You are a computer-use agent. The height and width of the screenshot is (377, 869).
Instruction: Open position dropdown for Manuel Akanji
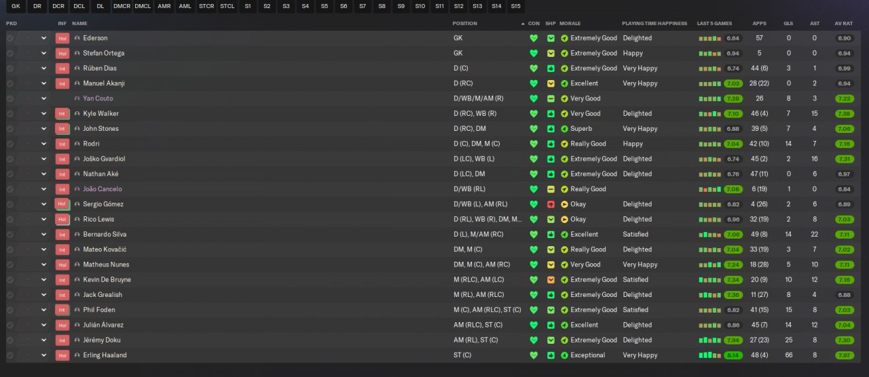point(43,83)
